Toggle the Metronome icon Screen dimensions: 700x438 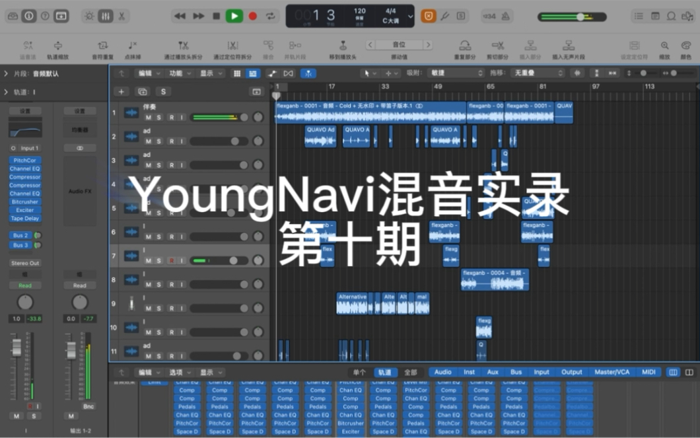tap(506, 16)
